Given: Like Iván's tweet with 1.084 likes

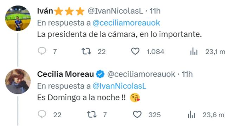Looking at the screenshot, I should [x=135, y=51].
